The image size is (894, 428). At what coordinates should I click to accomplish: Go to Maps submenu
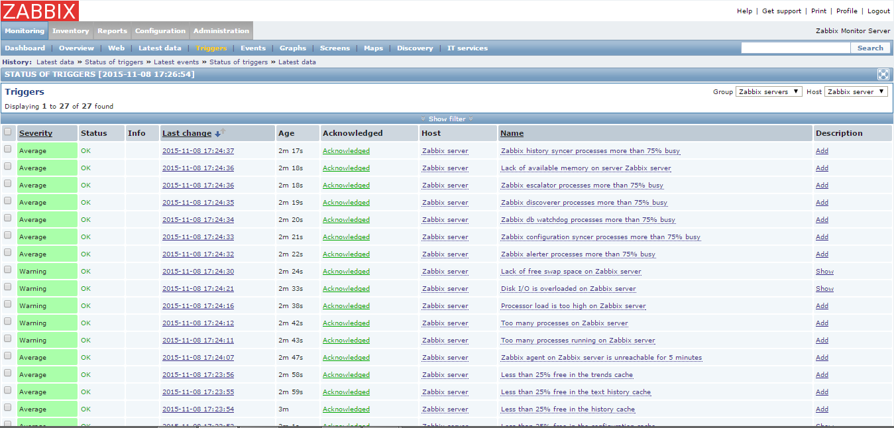click(373, 48)
